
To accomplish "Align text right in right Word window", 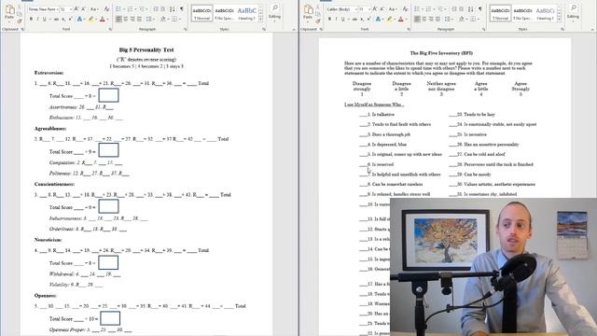I will tap(431, 19).
